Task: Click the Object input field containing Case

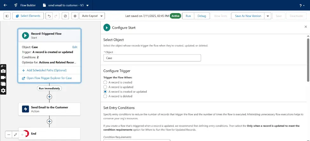Action: click(152, 58)
